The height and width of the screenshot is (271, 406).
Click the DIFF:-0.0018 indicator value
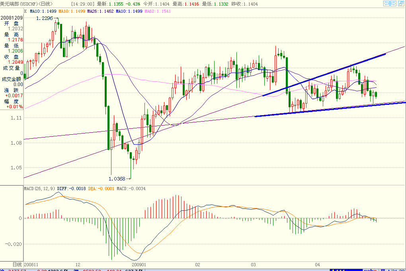coord(72,189)
